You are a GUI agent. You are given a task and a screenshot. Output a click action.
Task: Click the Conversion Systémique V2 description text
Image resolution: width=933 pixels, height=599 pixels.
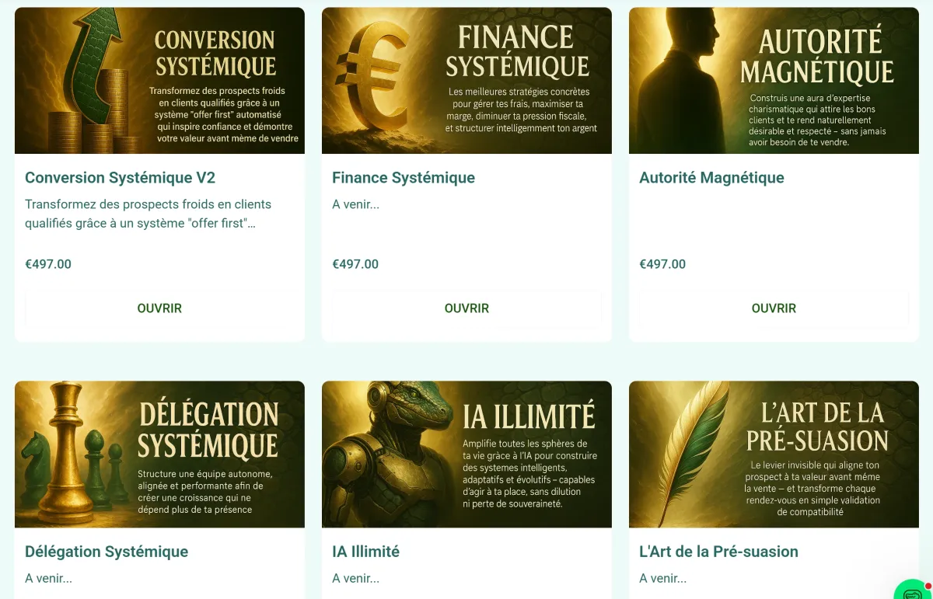[x=149, y=214]
